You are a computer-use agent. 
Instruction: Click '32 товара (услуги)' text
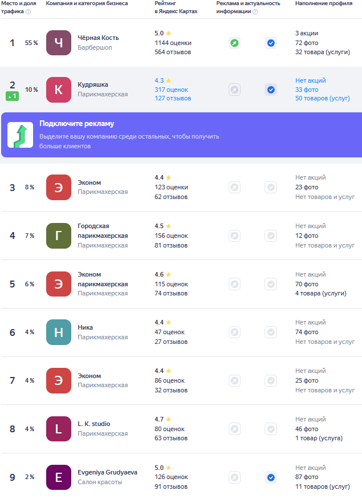coord(323,52)
